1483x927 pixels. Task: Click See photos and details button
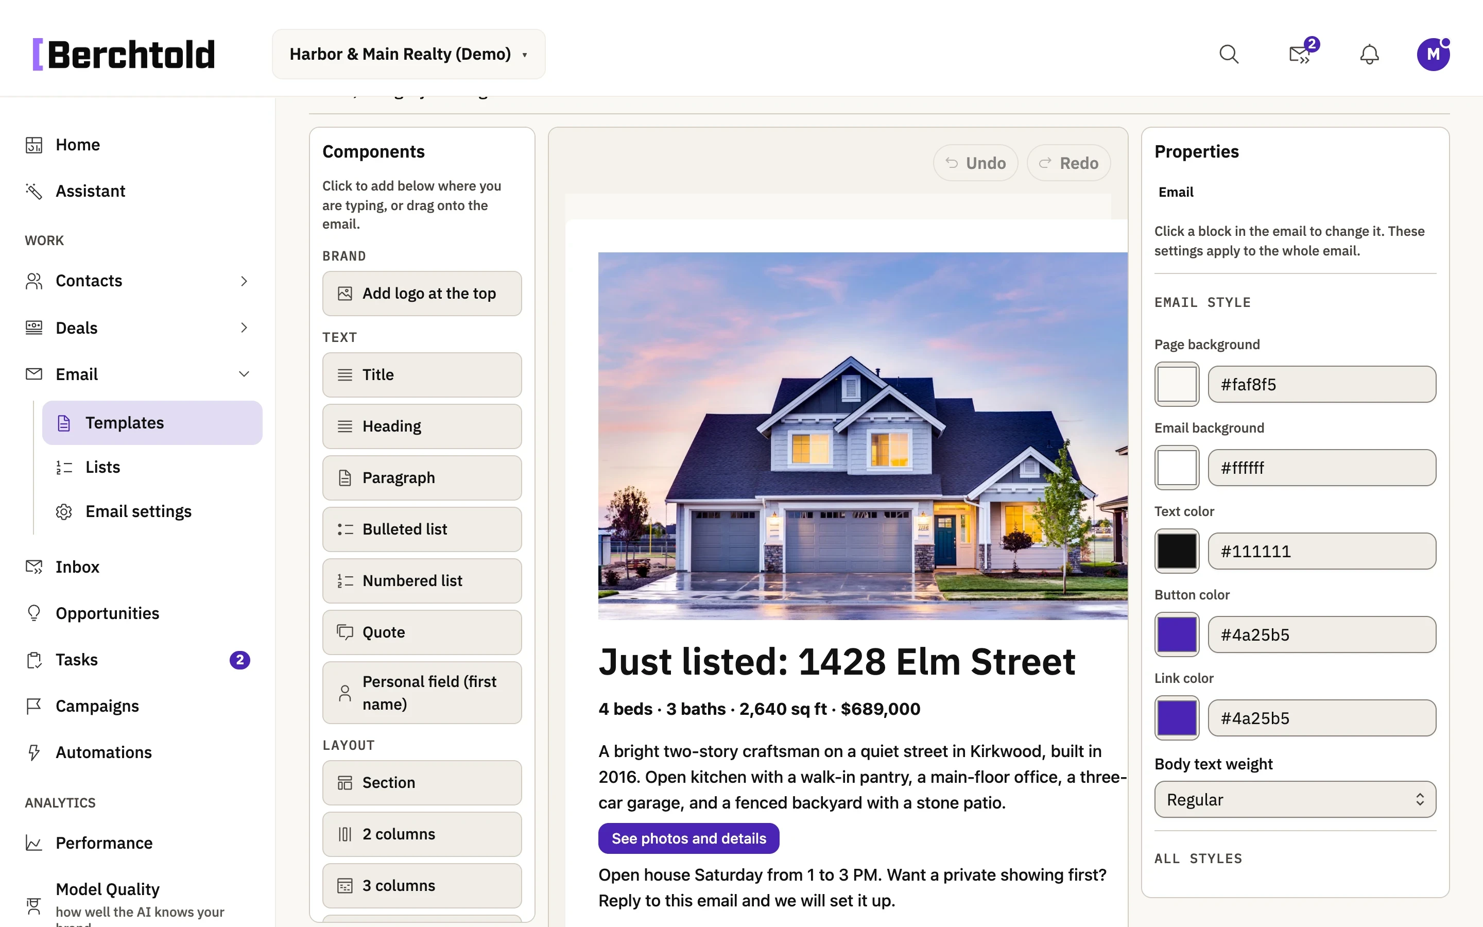tap(688, 838)
